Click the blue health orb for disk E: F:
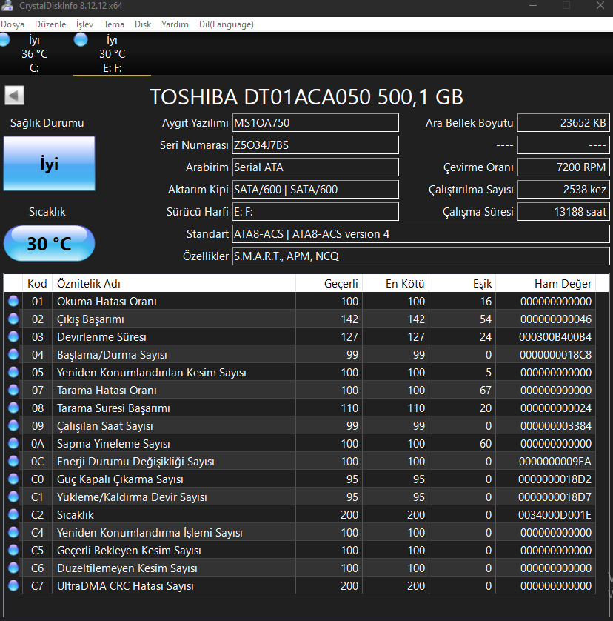This screenshot has height=621, width=613. point(81,40)
